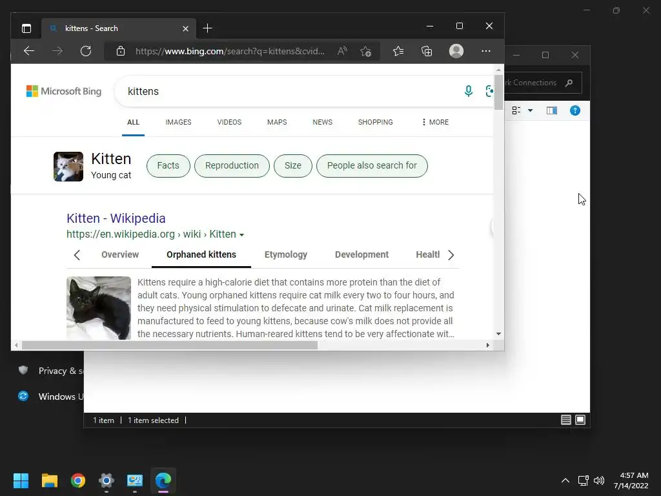Switch to IMAGES results
Image resolution: width=661 pixels, height=496 pixels.
pyautogui.click(x=178, y=122)
